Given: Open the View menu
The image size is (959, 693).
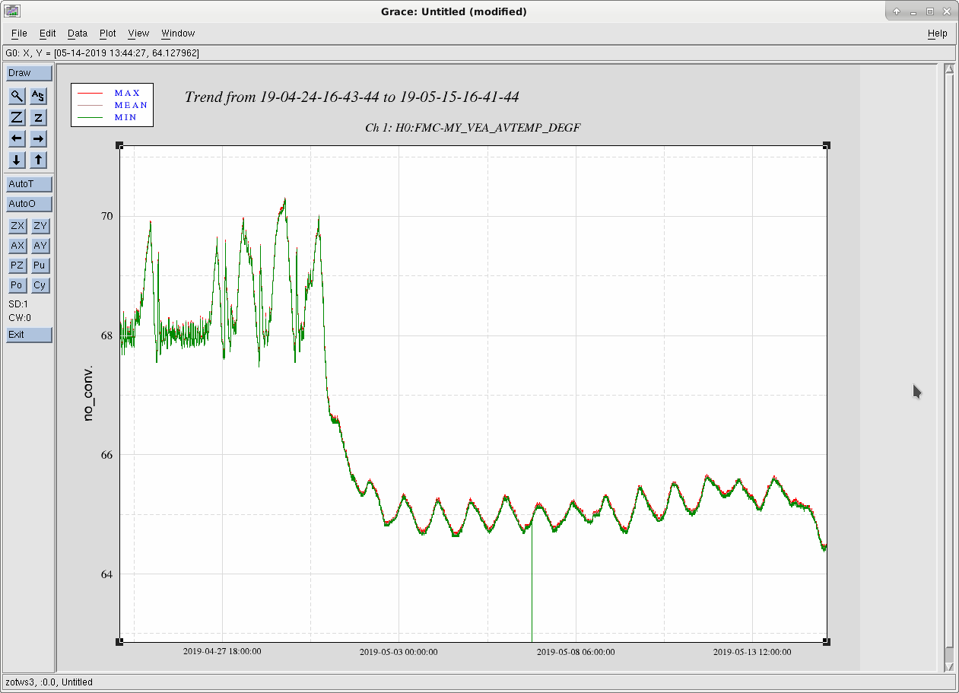Looking at the screenshot, I should click(138, 33).
